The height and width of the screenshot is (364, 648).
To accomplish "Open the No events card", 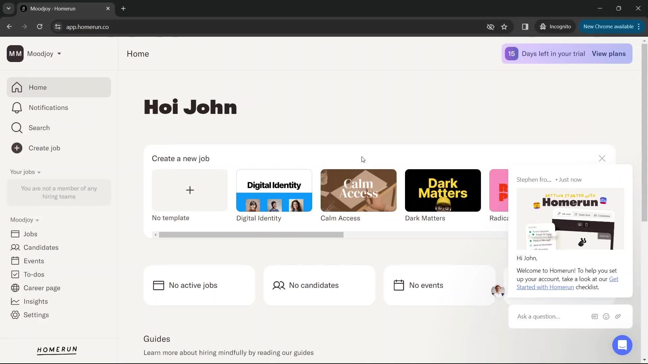I will 439,285.
